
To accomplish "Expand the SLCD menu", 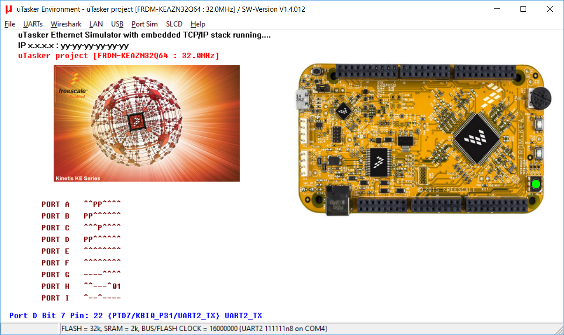I will coord(174,24).
